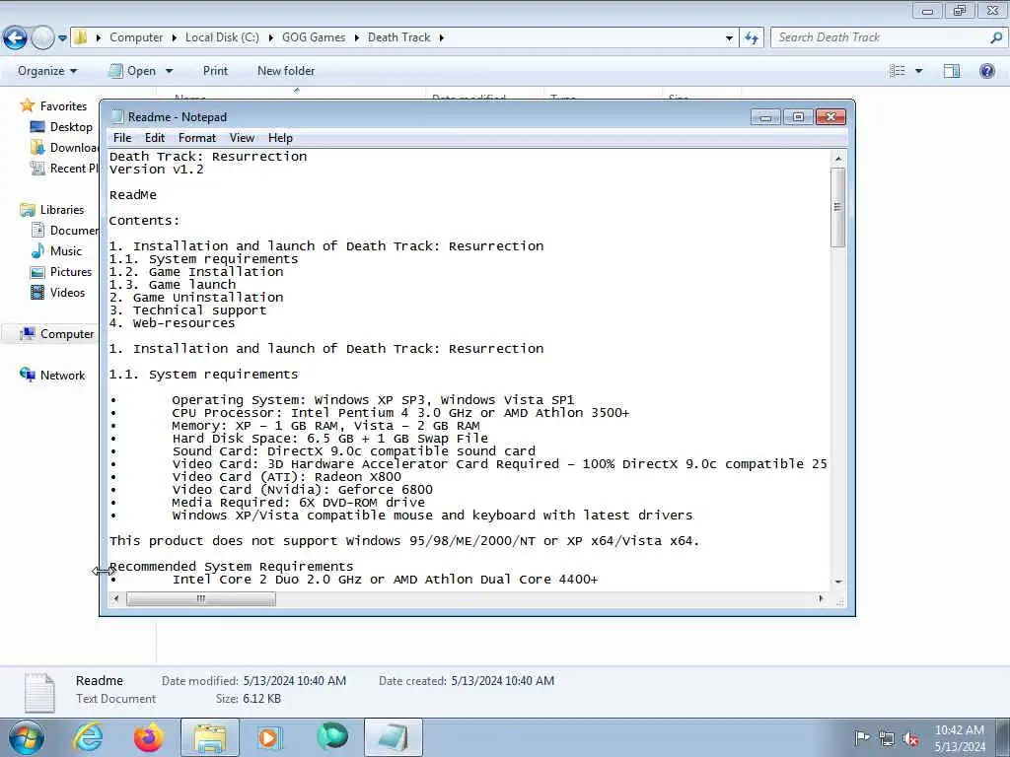Click Notepad document icon in title bar
The height and width of the screenshot is (757, 1010).
tap(116, 116)
